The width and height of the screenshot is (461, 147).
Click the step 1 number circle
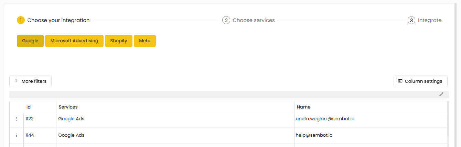(21, 20)
